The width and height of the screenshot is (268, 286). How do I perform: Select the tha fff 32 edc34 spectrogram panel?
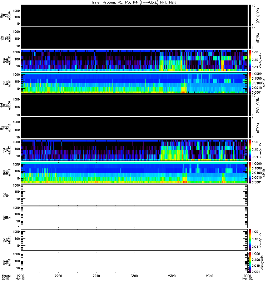point(134,15)
